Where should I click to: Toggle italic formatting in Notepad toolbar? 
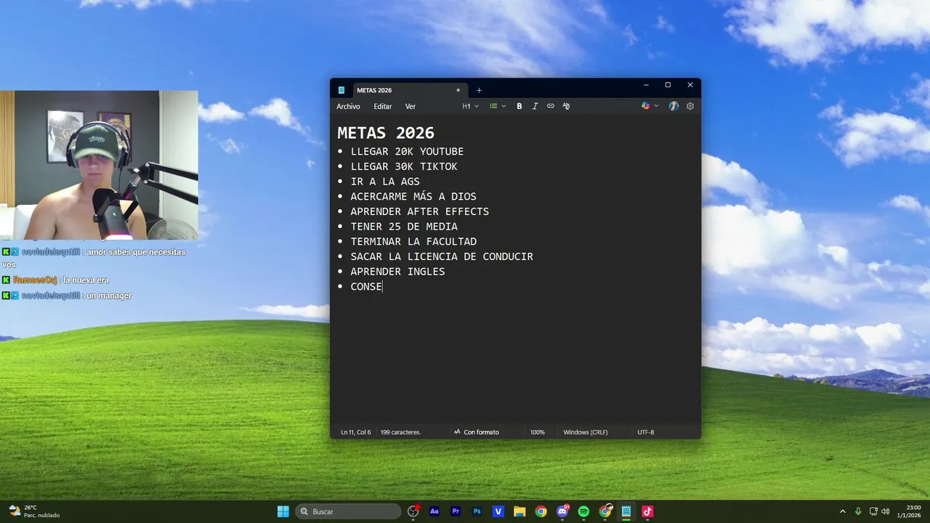pos(535,106)
